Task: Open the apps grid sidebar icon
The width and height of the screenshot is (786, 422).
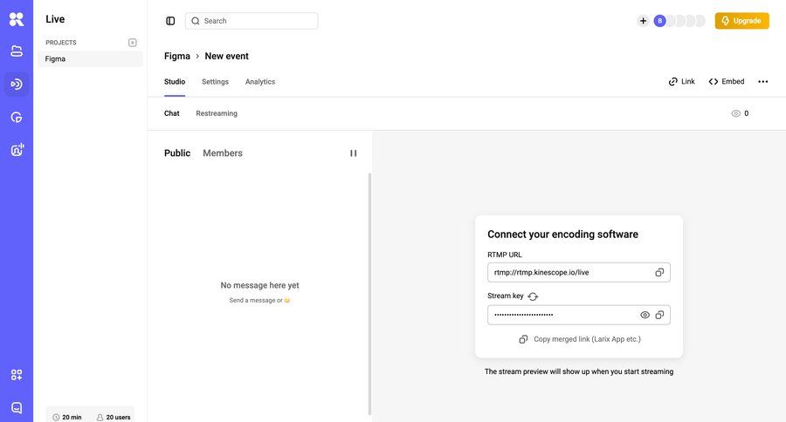Action: pos(17,375)
